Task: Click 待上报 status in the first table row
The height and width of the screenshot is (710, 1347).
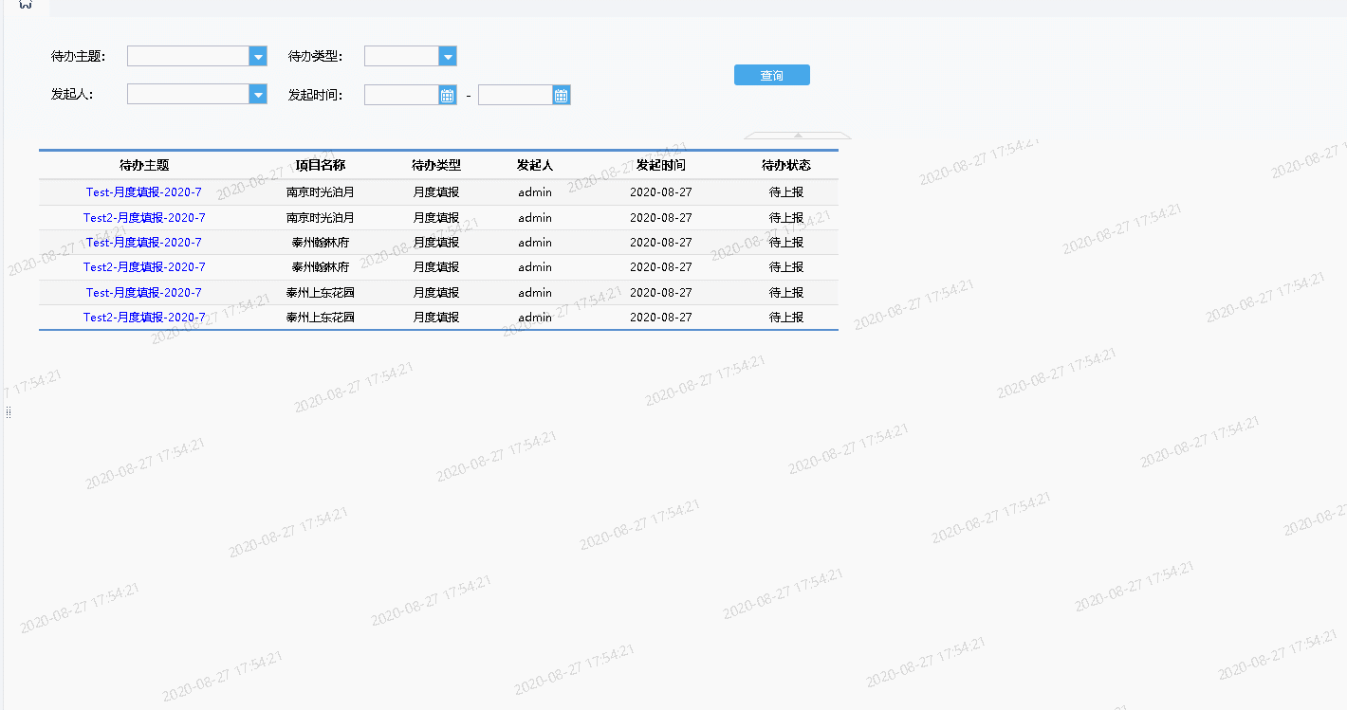Action: pyautogui.click(x=786, y=192)
